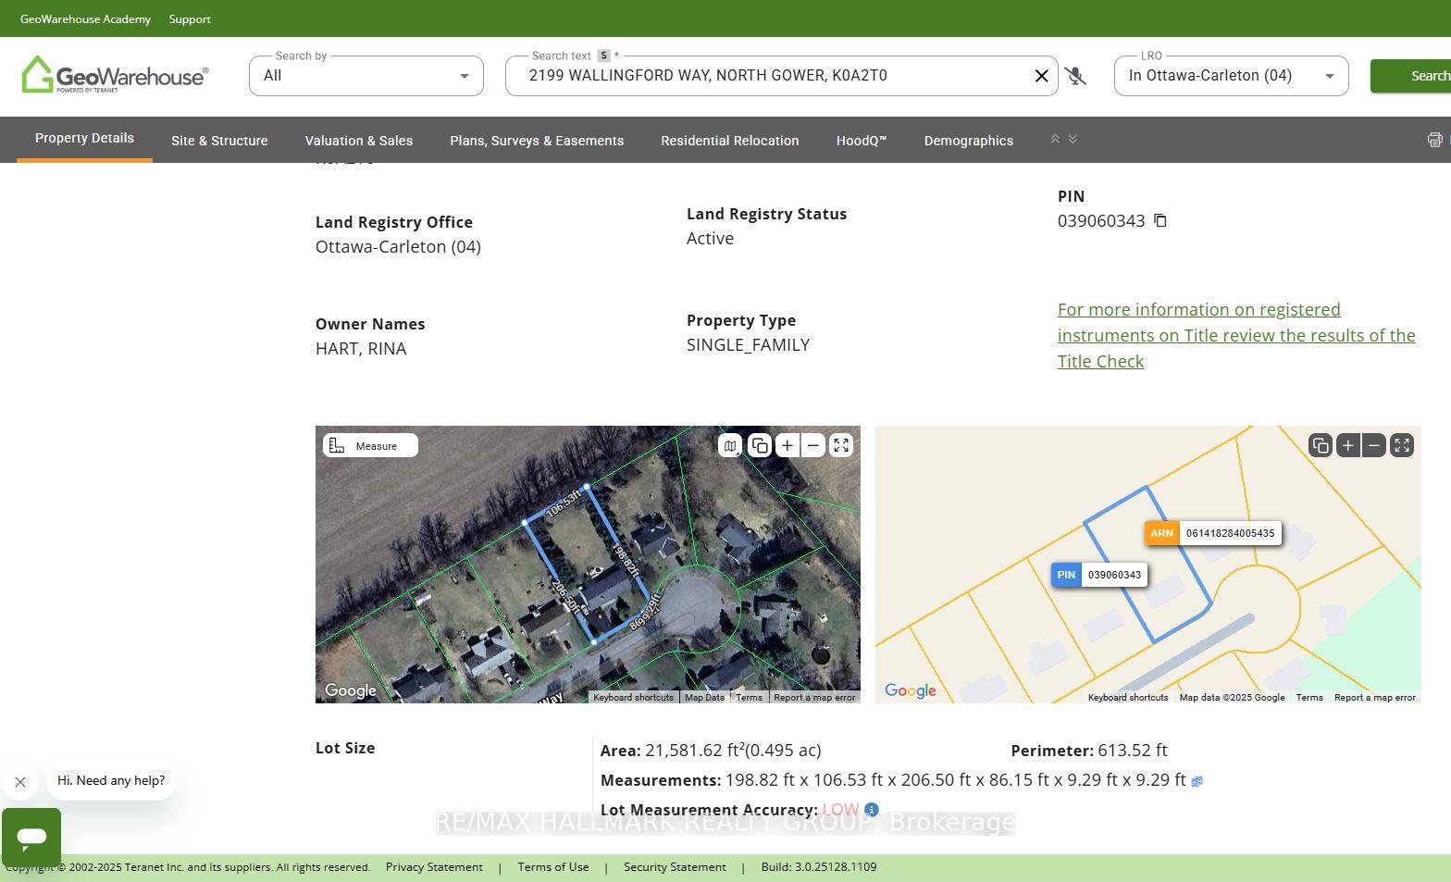This screenshot has width=1451, height=882.
Task: Clear the search text with the X
Action: point(1041,76)
